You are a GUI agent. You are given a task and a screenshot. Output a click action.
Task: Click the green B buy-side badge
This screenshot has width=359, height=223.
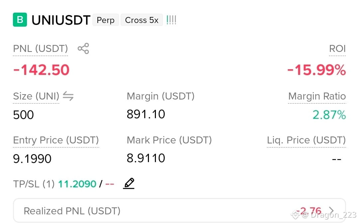[x=20, y=20]
